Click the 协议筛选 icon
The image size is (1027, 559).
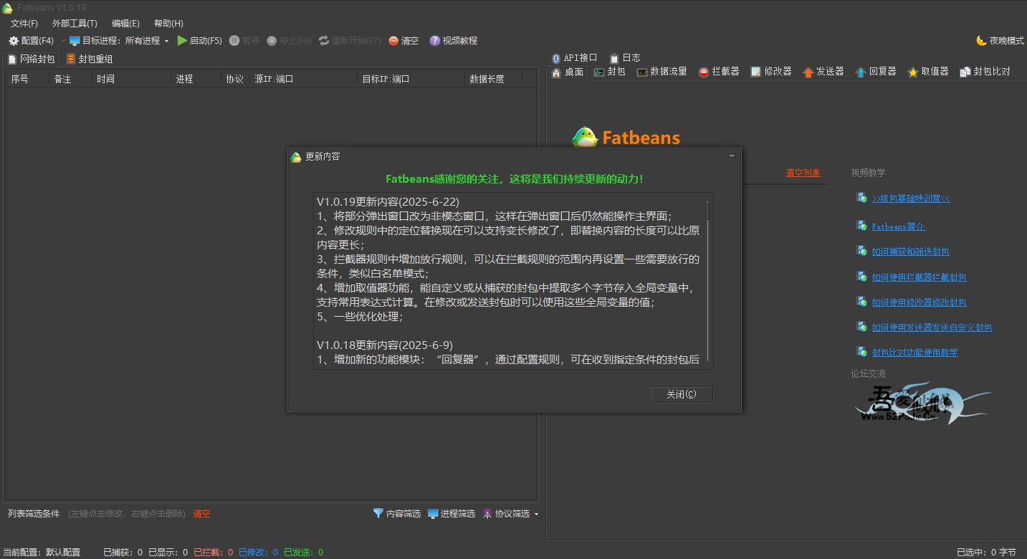coord(487,513)
